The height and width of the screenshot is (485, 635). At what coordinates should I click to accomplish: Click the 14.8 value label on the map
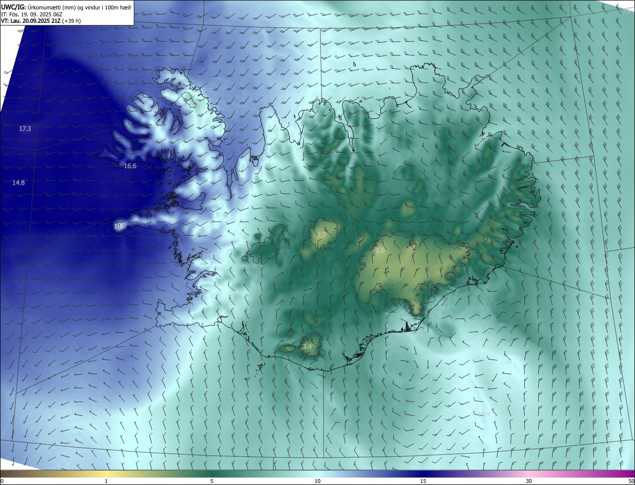pos(18,183)
